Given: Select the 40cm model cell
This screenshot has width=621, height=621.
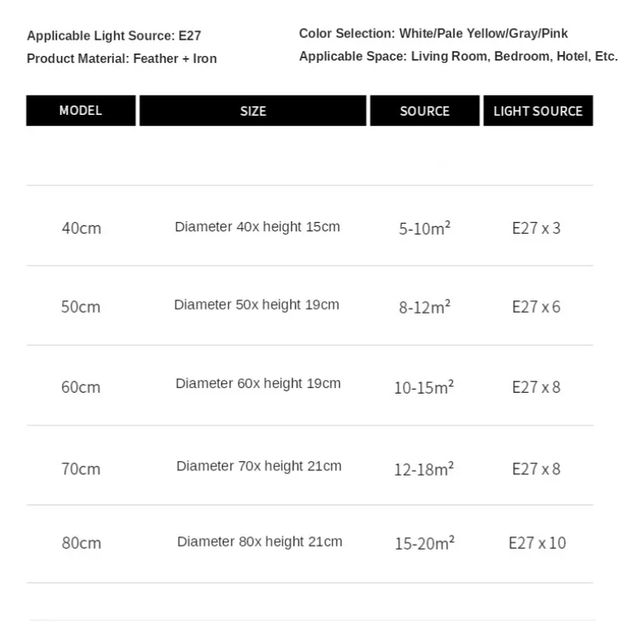Looking at the screenshot, I should tap(82, 228).
